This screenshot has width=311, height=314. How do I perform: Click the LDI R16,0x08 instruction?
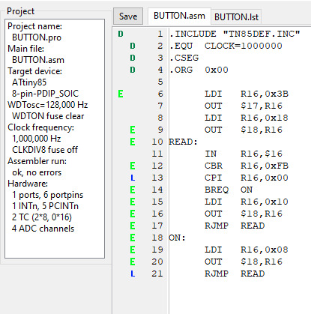tap(247, 250)
